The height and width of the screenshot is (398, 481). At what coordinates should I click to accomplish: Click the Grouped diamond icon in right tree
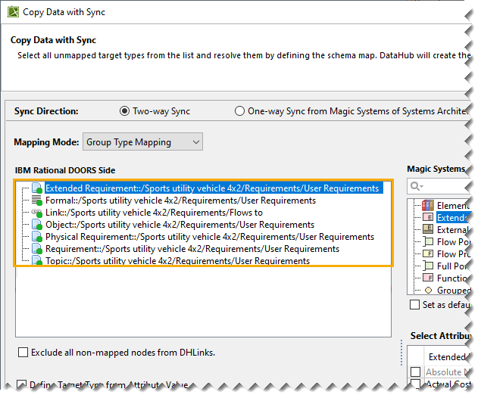[428, 290]
